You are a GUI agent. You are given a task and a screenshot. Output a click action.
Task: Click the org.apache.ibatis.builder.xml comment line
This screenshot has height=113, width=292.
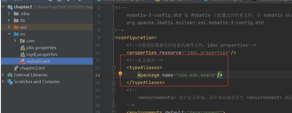pyautogui.click(x=195, y=23)
